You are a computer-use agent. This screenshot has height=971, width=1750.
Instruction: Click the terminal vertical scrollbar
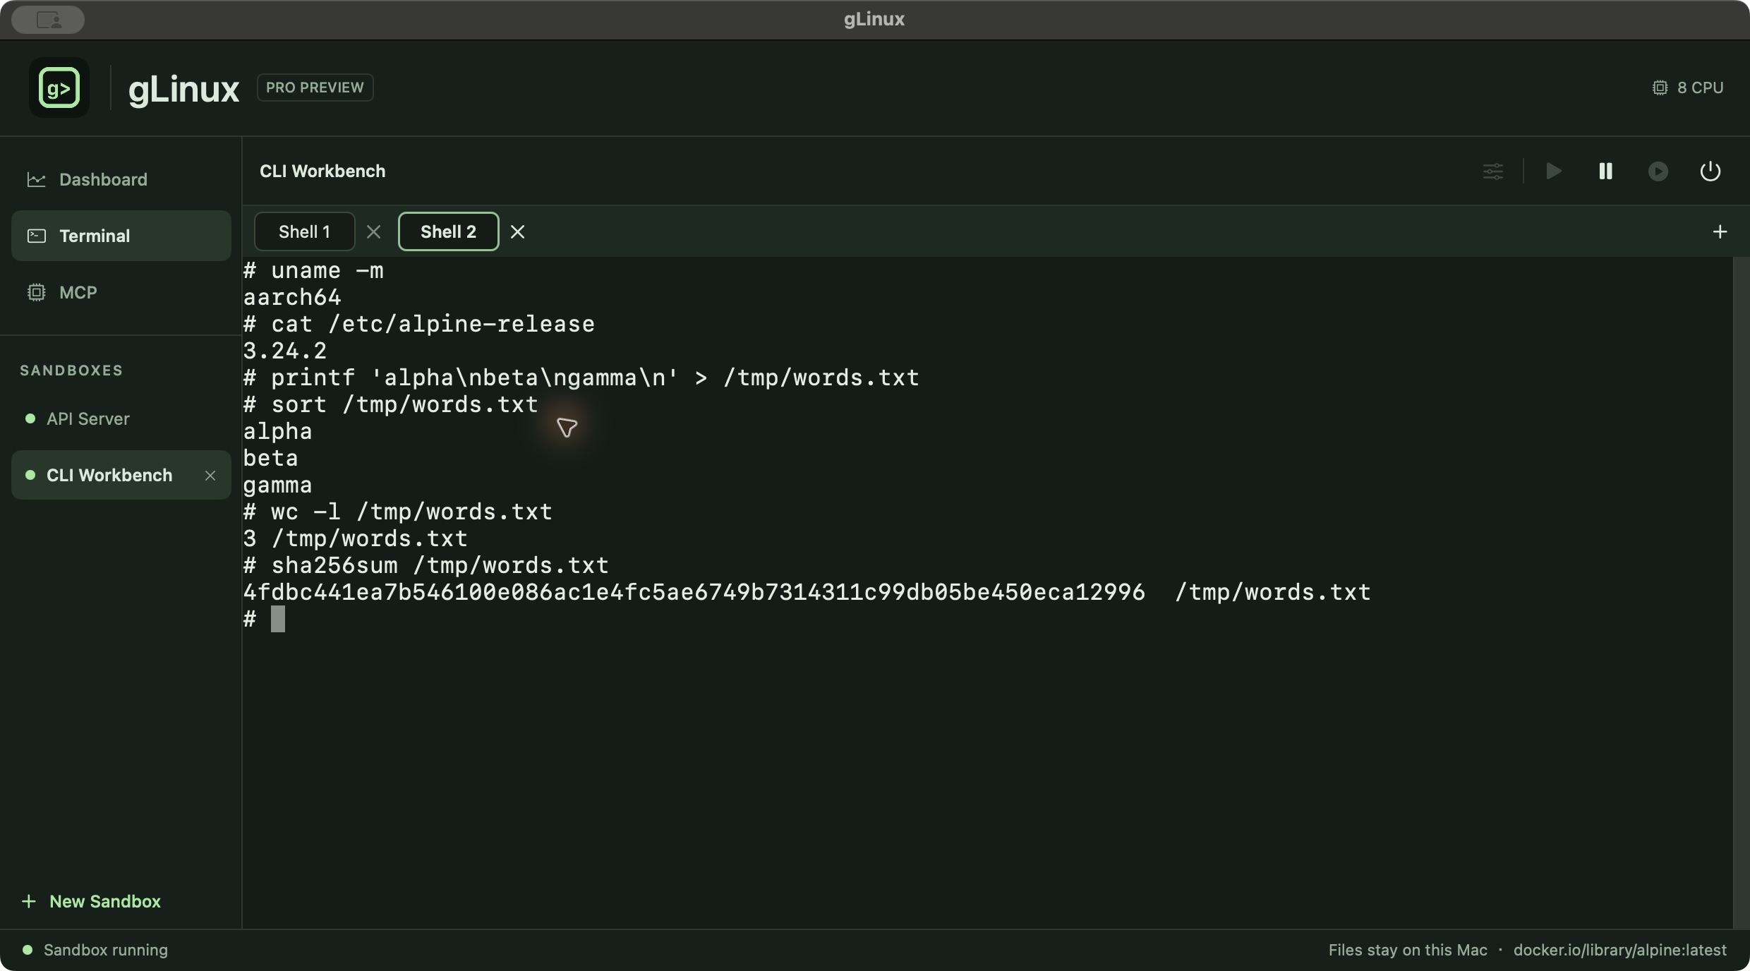pos(1741,593)
